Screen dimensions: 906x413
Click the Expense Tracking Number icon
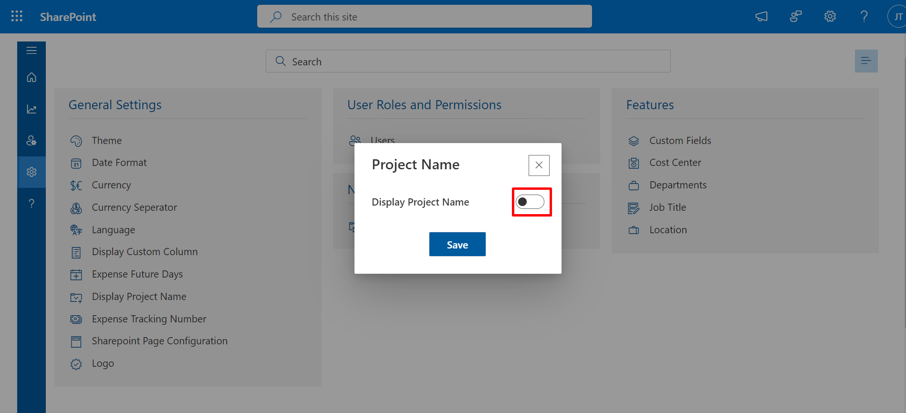click(76, 320)
